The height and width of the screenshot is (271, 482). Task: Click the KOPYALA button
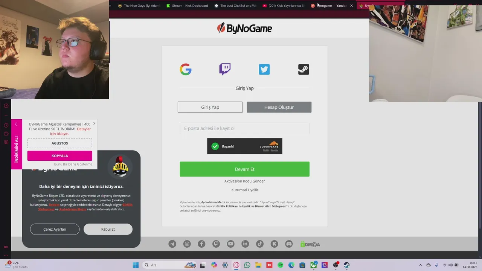coord(59,156)
